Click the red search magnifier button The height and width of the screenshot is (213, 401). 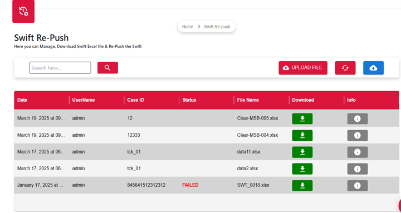pos(107,68)
